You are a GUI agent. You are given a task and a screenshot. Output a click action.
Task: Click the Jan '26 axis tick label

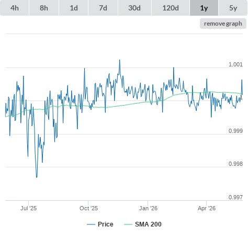(x=148, y=208)
